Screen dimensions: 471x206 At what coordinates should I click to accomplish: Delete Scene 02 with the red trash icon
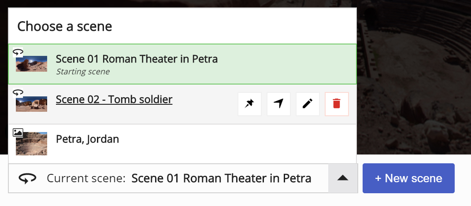tap(337, 104)
